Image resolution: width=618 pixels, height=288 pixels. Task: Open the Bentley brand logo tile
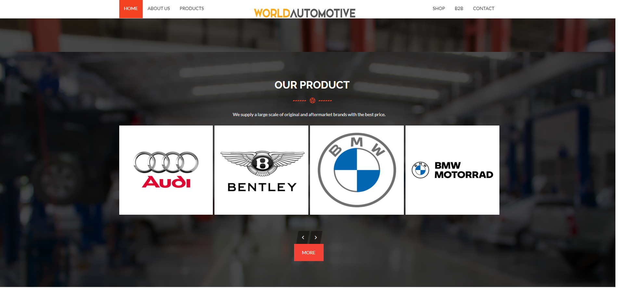[261, 170]
